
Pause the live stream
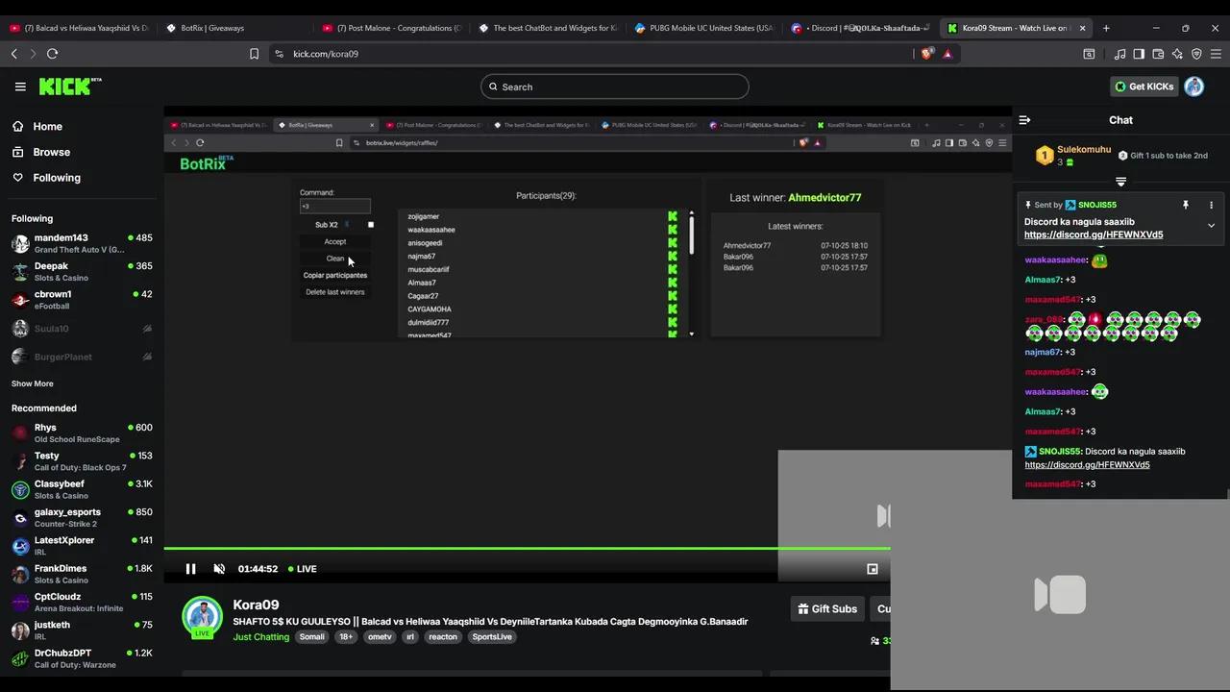(x=190, y=569)
